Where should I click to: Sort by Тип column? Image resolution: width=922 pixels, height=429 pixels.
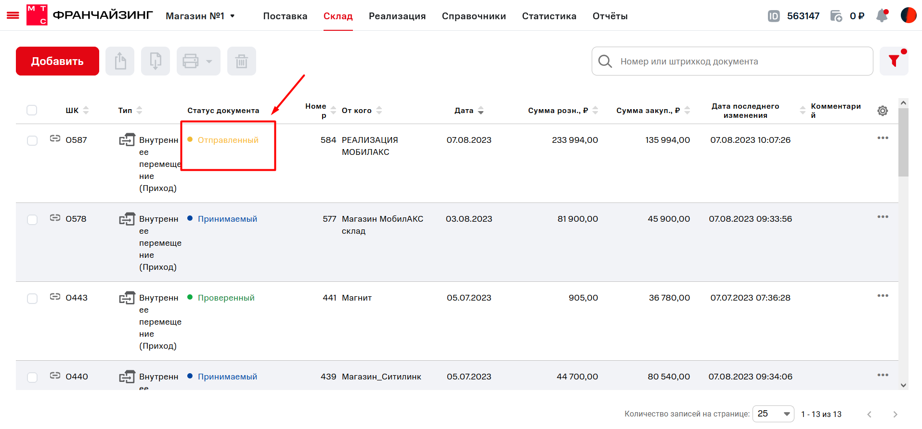click(x=139, y=110)
